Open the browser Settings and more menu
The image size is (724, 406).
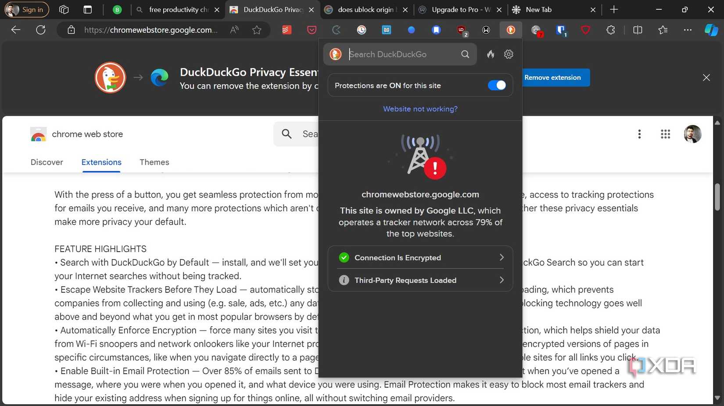coord(688,30)
